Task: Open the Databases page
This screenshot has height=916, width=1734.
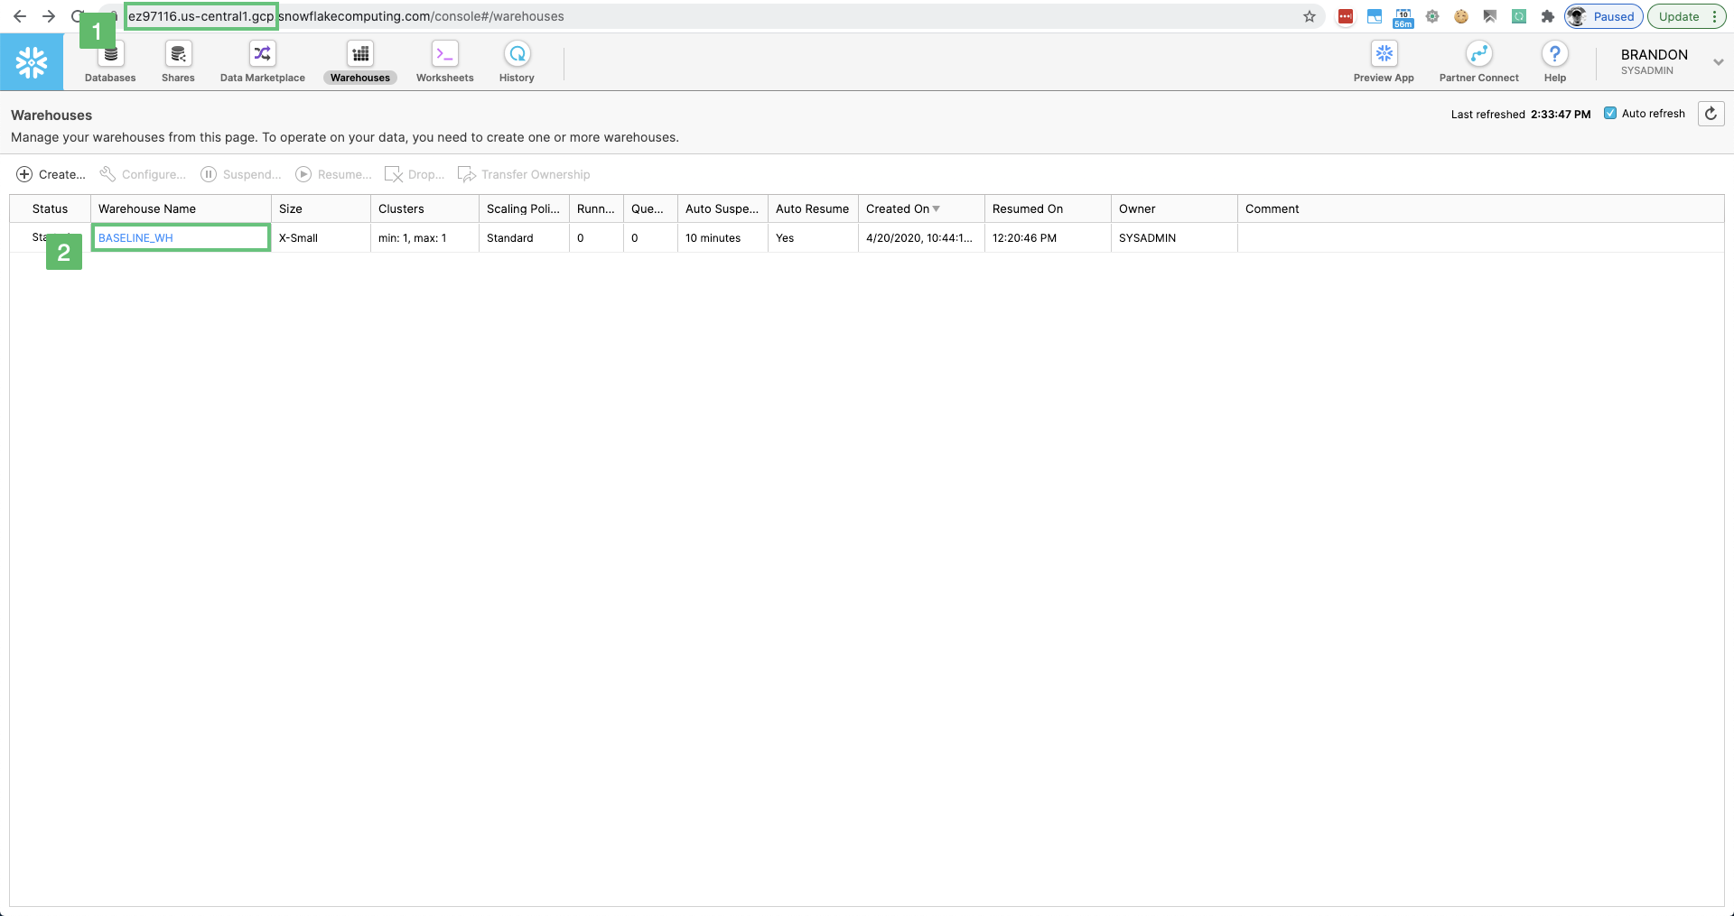Action: [x=110, y=62]
